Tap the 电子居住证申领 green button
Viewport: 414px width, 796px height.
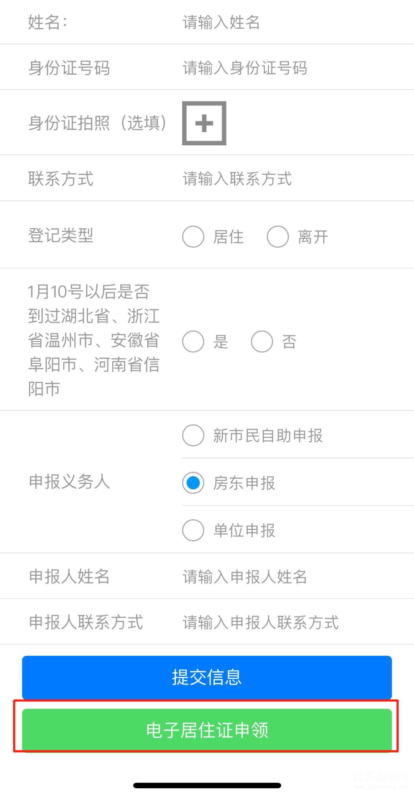tap(206, 730)
